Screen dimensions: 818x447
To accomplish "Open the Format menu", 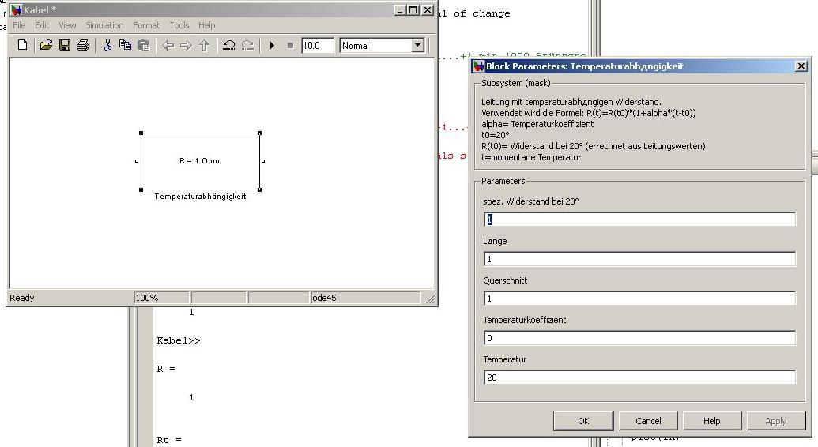I will click(x=146, y=25).
